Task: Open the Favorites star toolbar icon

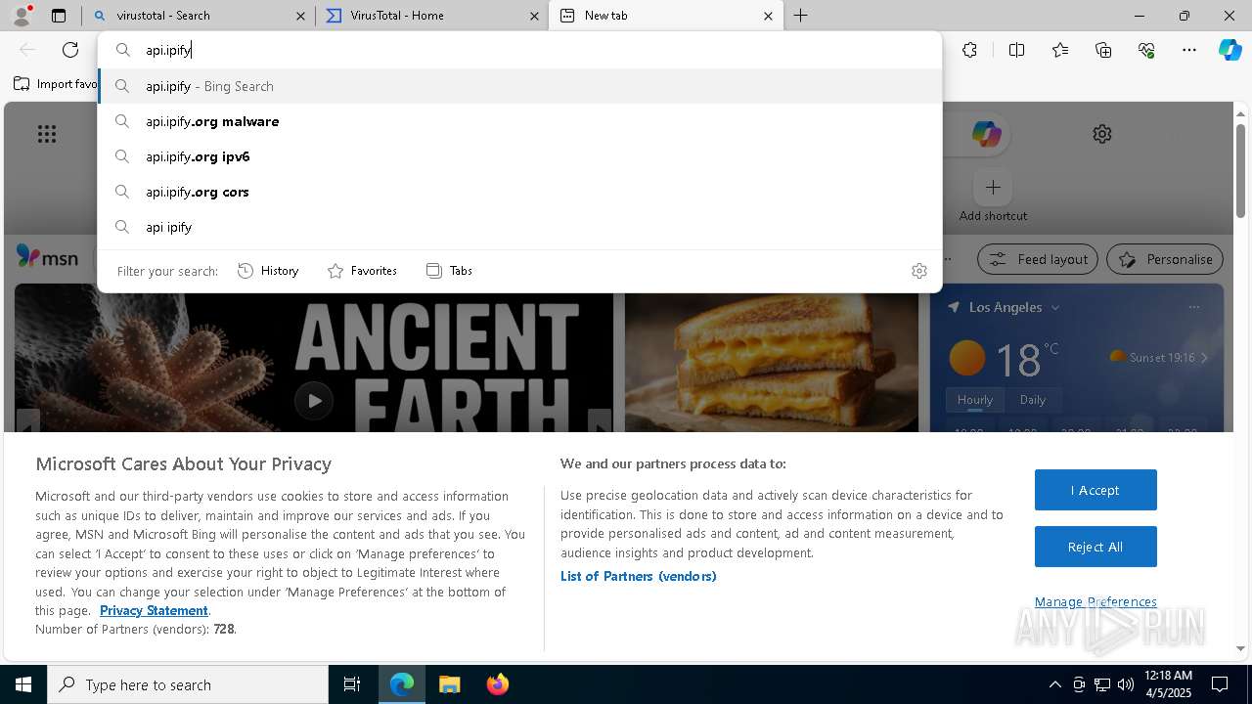Action: [x=1060, y=50]
